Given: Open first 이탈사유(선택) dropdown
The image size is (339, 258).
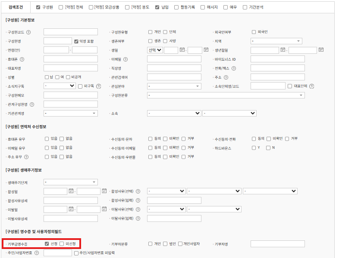Looking at the screenshot, I should tap(166, 209).
